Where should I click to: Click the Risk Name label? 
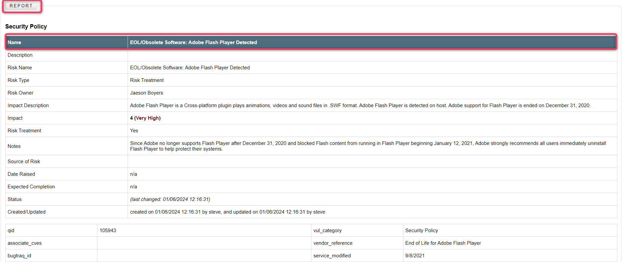click(20, 68)
